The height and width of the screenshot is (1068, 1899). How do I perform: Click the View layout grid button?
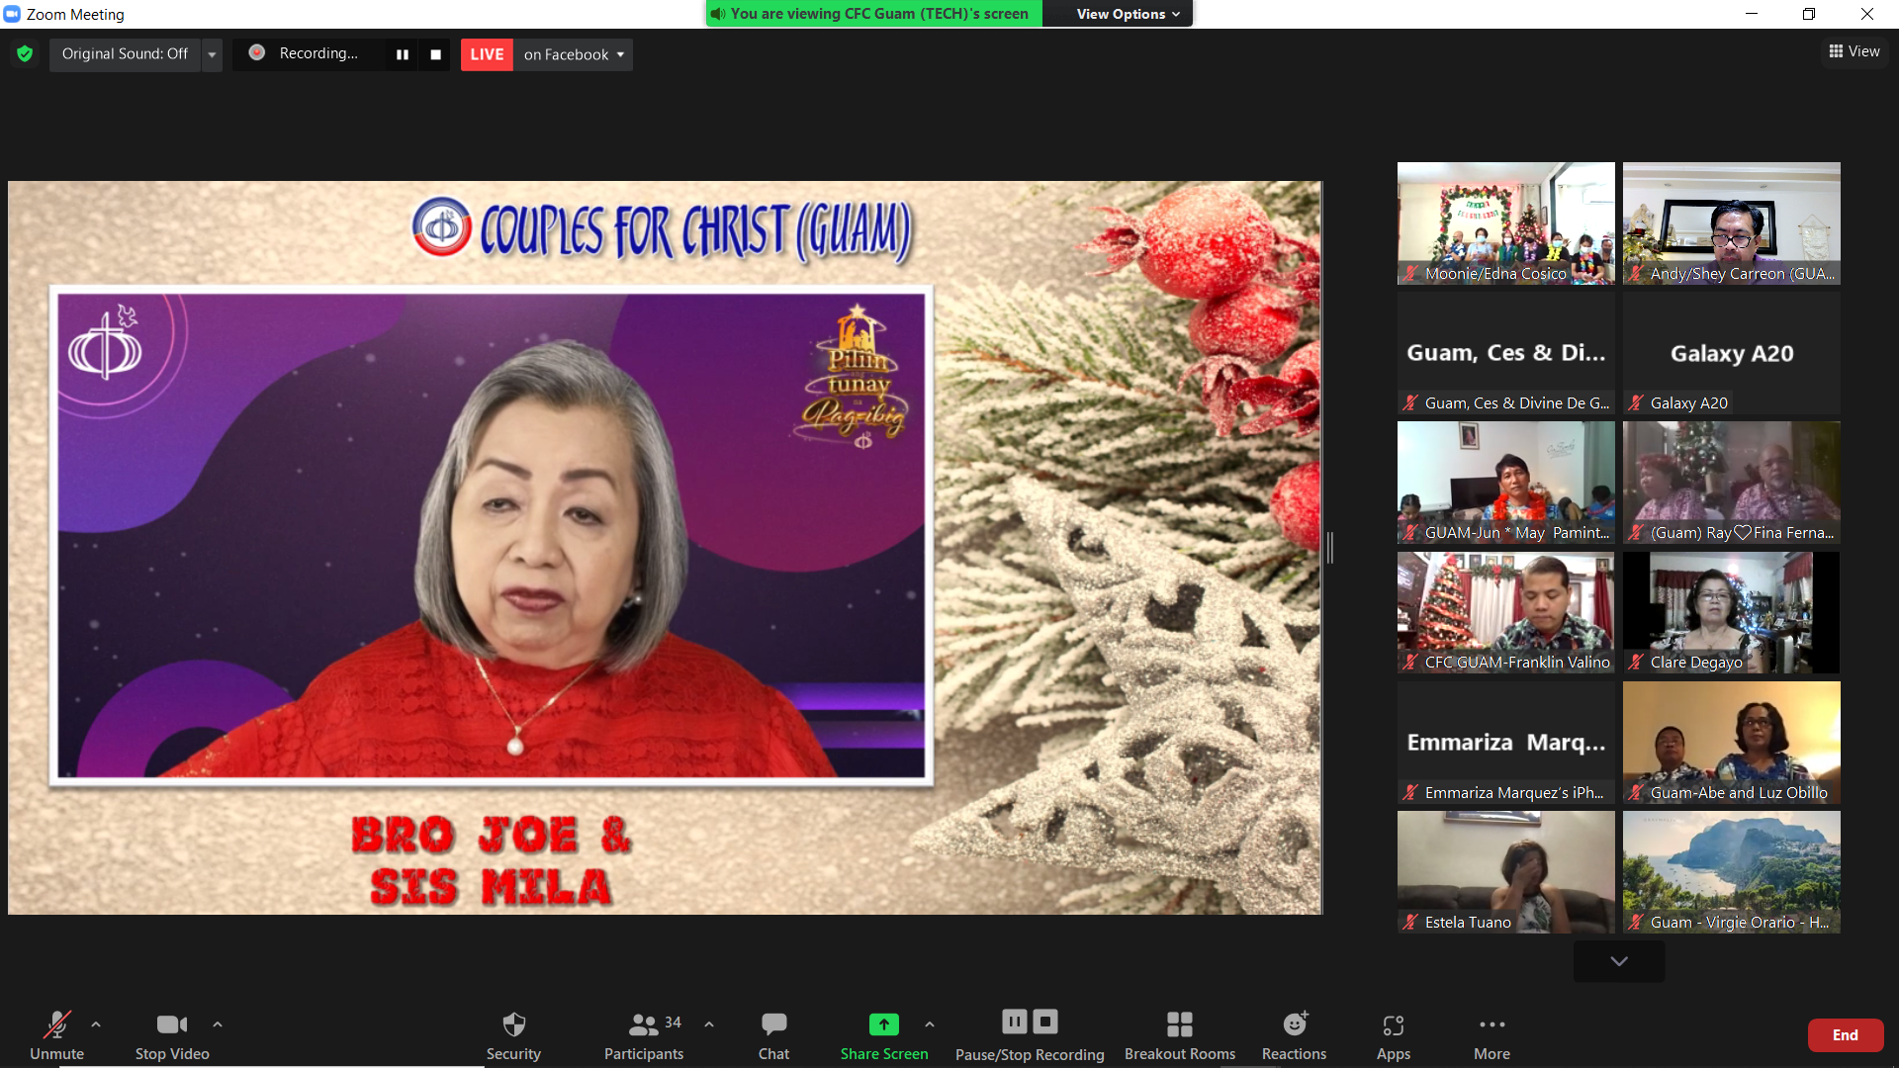(x=1854, y=51)
